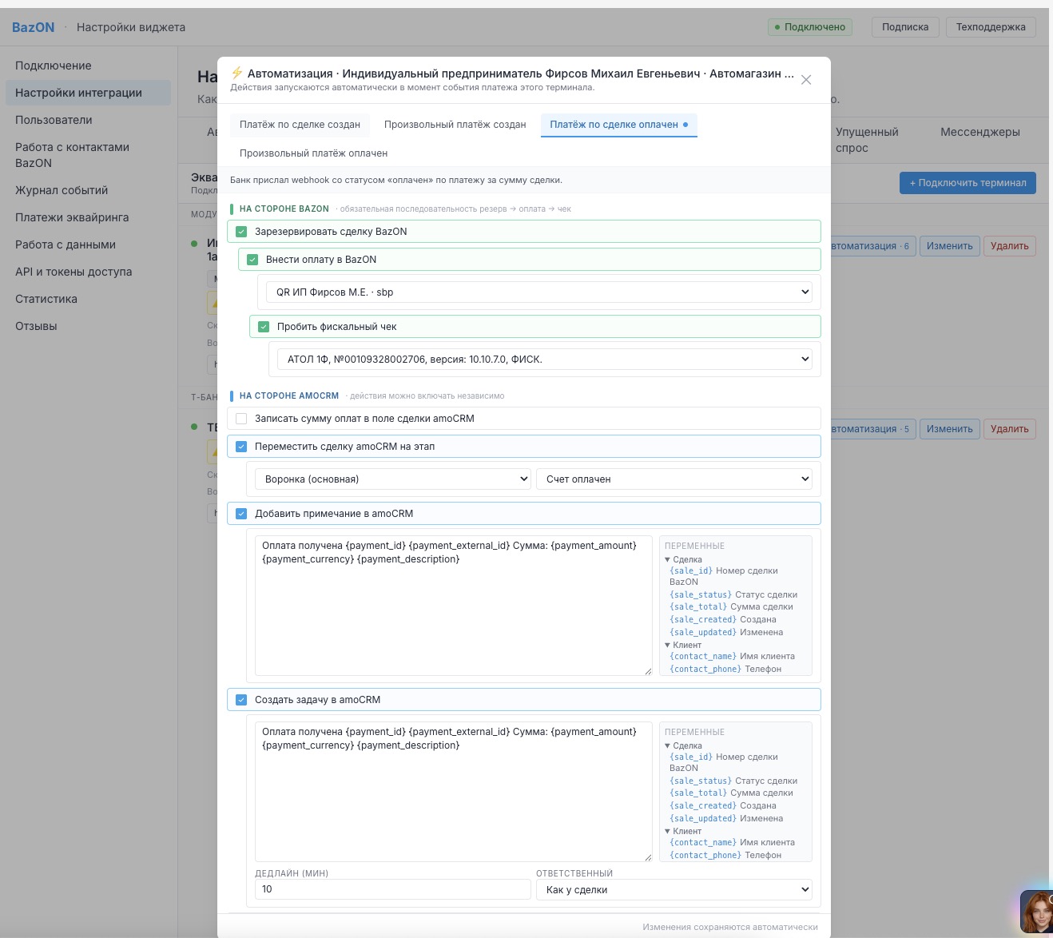This screenshot has height=938, width=1053.
Task: Open Автоматизация · 6 button
Action: 872,246
